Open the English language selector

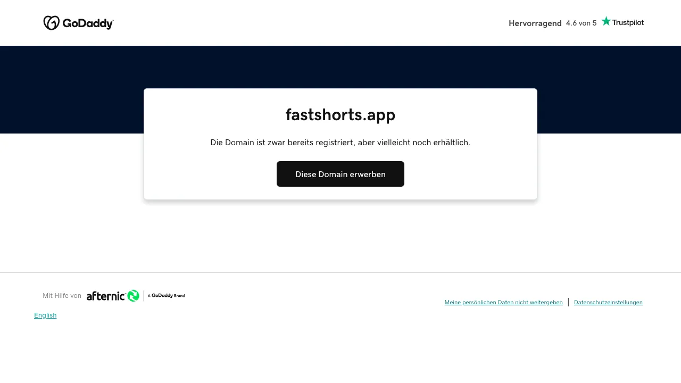[x=45, y=315]
